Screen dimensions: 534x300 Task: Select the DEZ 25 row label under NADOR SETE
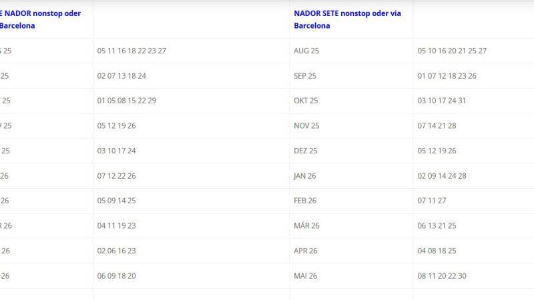tap(305, 151)
